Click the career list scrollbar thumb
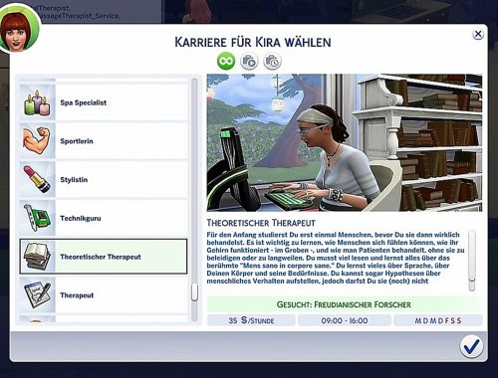498x378 pixels. (x=195, y=292)
